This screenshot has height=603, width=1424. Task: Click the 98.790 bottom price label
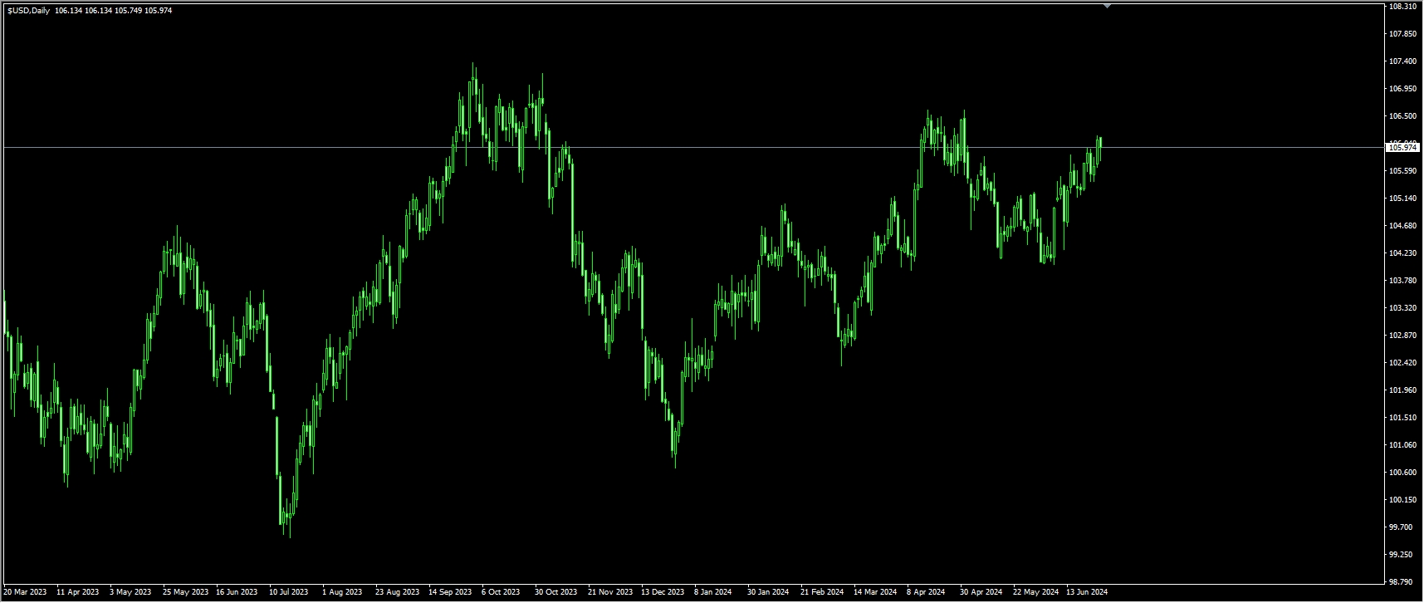coord(1402,582)
